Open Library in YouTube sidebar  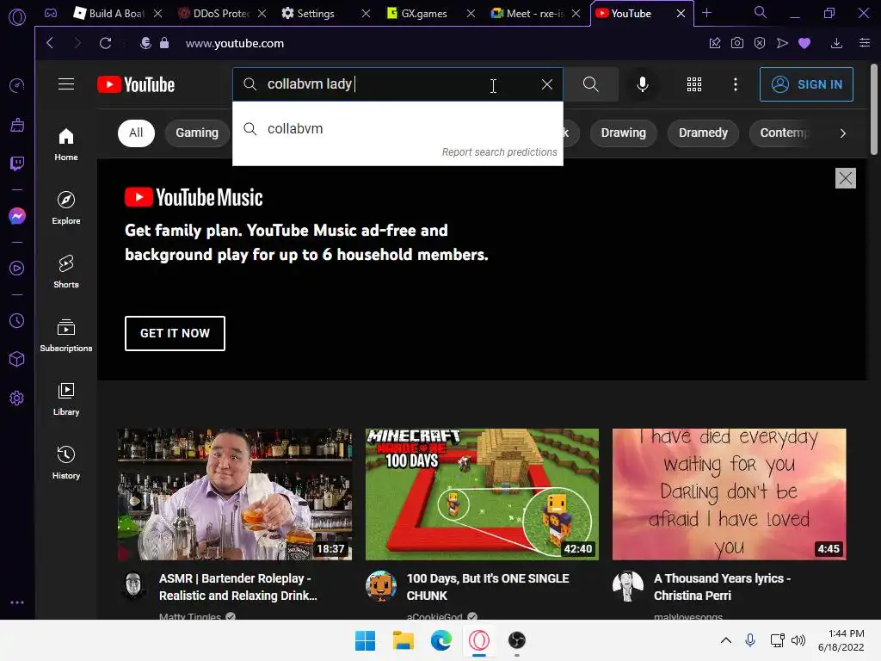tap(66, 399)
